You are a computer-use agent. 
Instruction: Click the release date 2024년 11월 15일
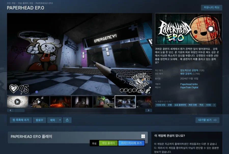[189, 79]
